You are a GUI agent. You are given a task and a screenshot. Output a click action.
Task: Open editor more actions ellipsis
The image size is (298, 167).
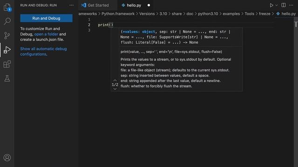click(x=291, y=5)
